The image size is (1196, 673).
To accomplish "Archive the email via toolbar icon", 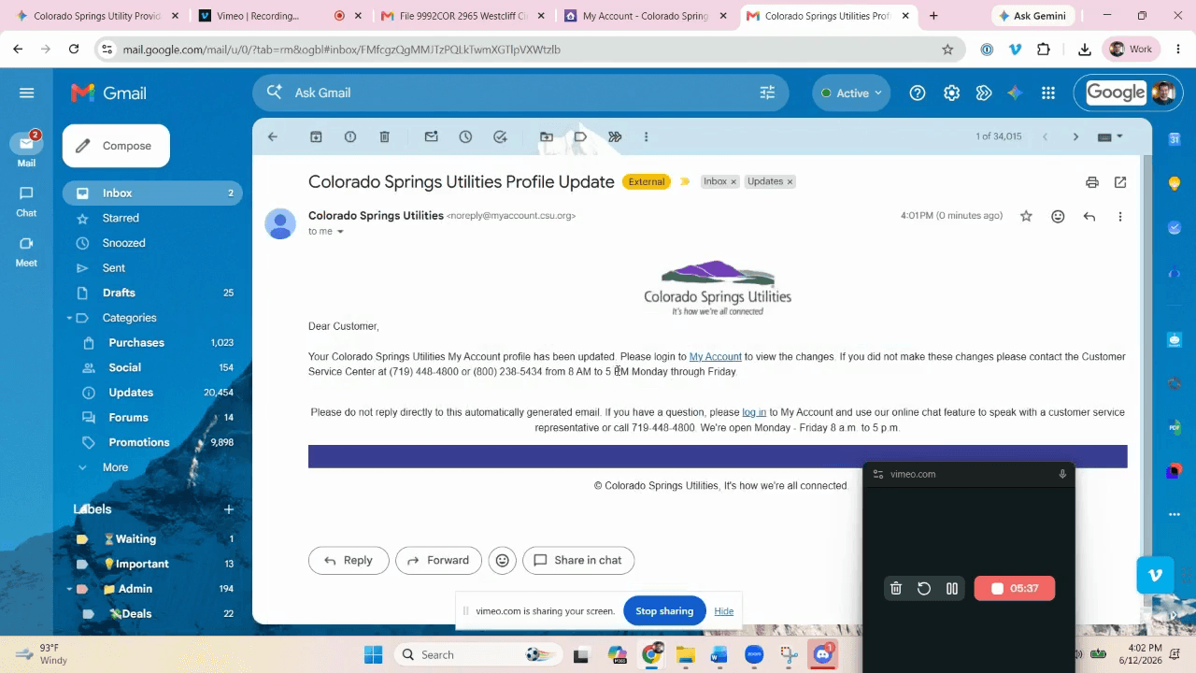I will pos(316,136).
